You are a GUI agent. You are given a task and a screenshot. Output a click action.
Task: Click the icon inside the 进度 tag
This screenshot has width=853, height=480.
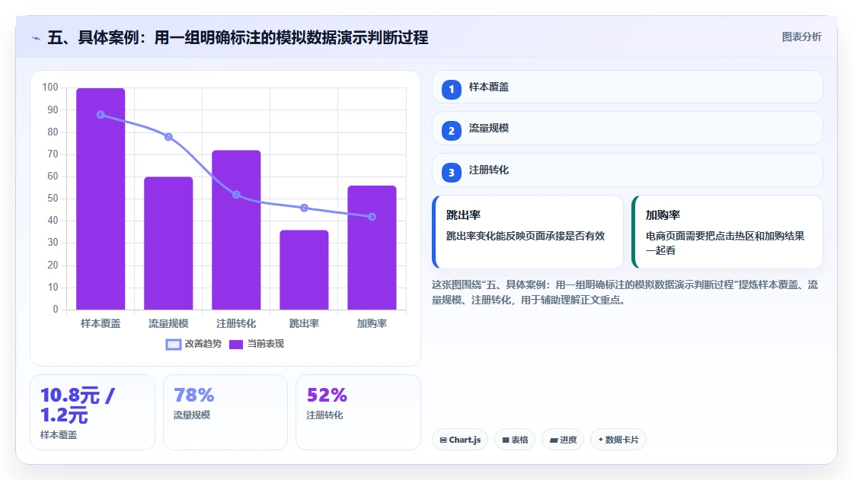[553, 440]
